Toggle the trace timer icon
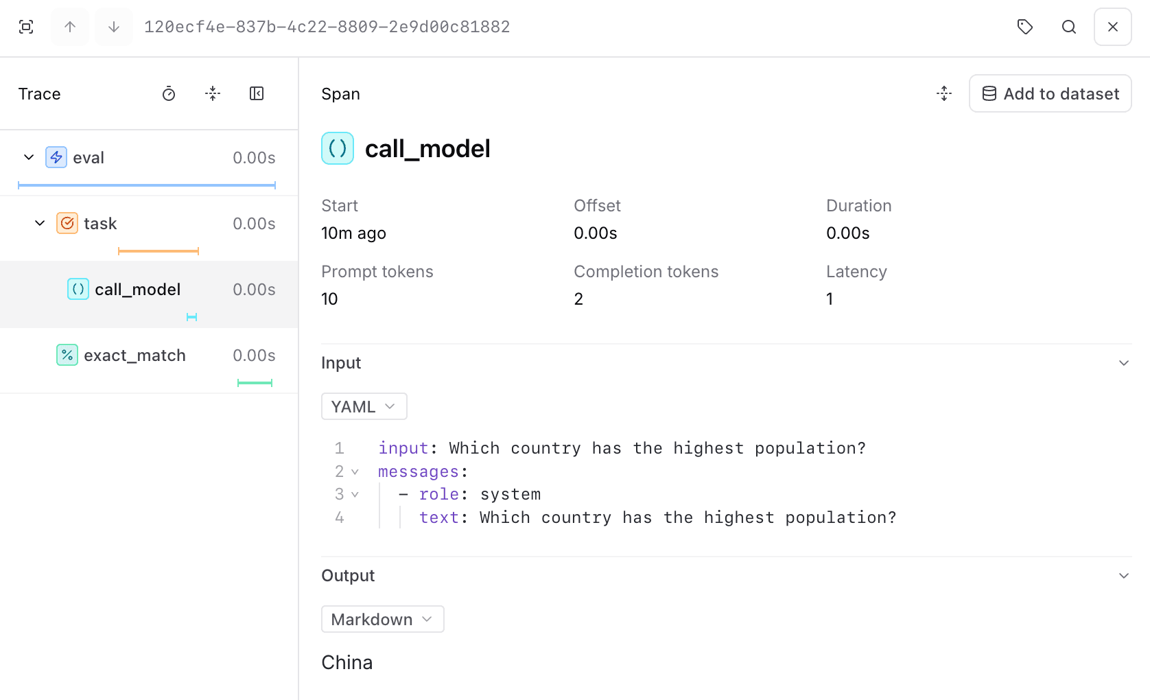The height and width of the screenshot is (700, 1150). click(x=169, y=94)
